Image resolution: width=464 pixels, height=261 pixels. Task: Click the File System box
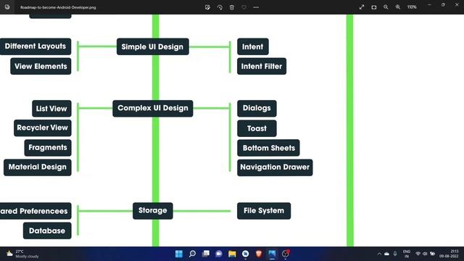click(x=264, y=211)
